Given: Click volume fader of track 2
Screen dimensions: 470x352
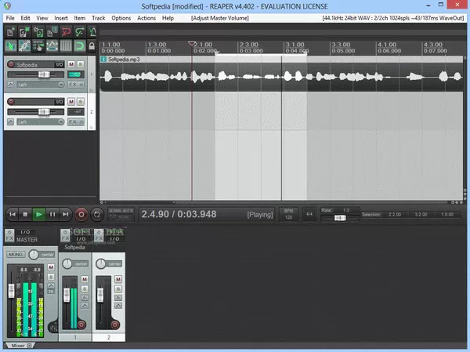Looking at the screenshot, I should pyautogui.click(x=44, y=112).
